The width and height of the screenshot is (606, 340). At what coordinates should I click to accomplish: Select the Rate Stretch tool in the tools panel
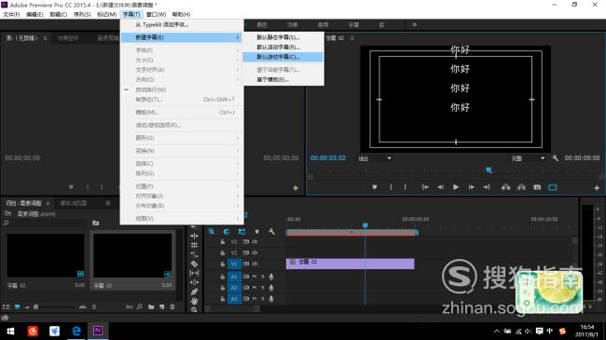pyautogui.click(x=194, y=254)
